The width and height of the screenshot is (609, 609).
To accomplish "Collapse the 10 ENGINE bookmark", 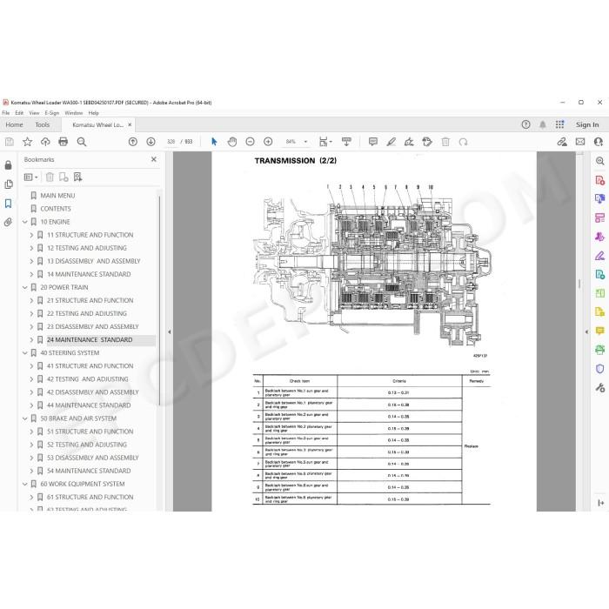I will point(25,222).
